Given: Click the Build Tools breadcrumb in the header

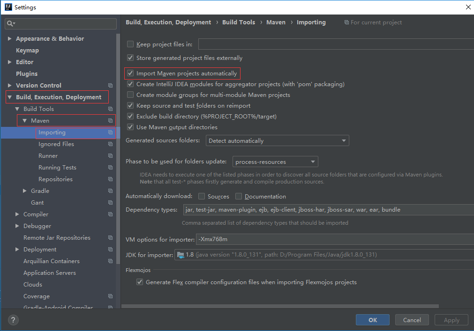Looking at the screenshot, I should pos(239,22).
